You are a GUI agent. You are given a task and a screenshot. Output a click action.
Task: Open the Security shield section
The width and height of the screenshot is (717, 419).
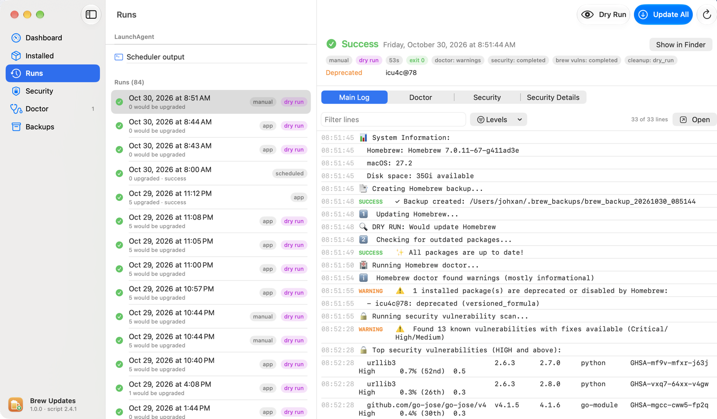pyautogui.click(x=53, y=91)
